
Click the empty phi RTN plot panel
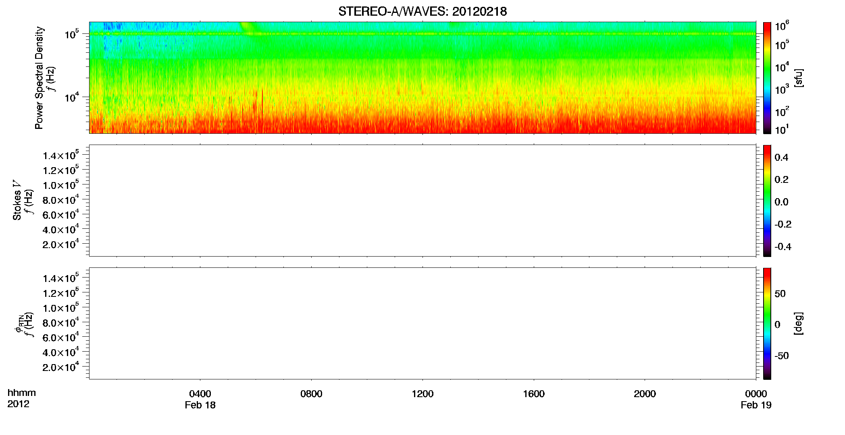[x=422, y=323]
